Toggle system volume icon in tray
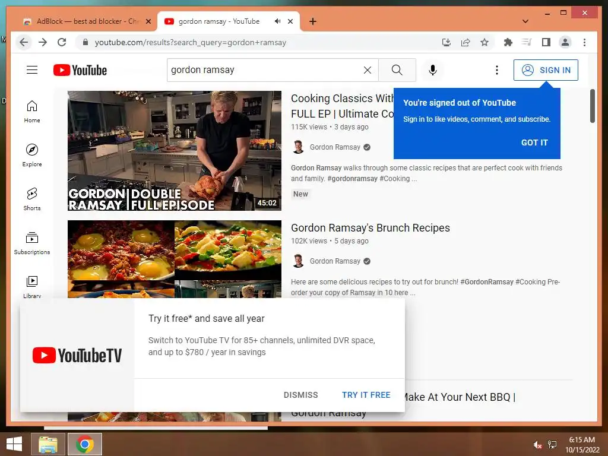This screenshot has width=608, height=456. (537, 445)
